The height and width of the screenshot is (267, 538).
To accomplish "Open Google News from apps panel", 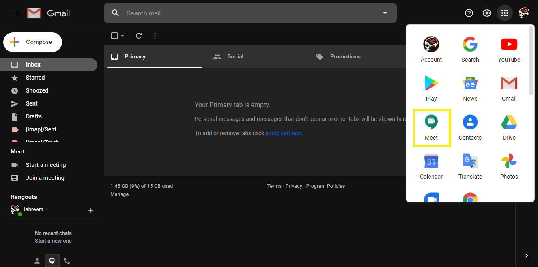I will (470, 88).
